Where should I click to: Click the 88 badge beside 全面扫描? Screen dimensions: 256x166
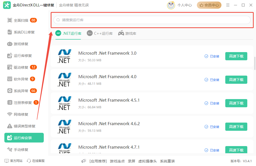(x=33, y=20)
